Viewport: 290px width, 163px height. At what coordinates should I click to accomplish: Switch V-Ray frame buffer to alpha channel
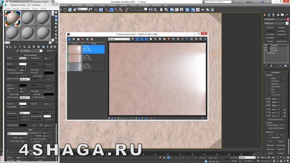pyautogui.click(x=151, y=39)
